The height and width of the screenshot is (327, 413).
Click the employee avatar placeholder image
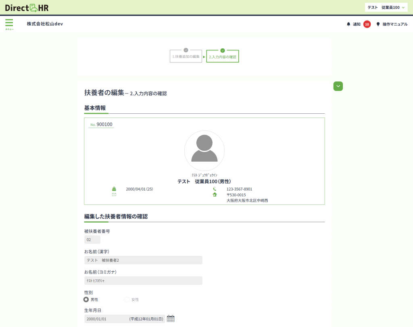(204, 150)
